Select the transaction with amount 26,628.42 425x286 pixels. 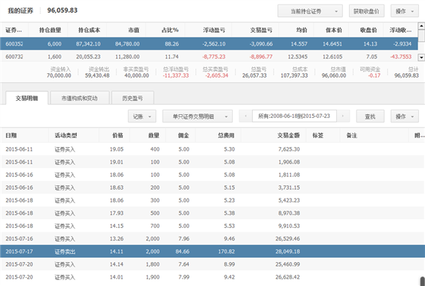tap(212, 277)
